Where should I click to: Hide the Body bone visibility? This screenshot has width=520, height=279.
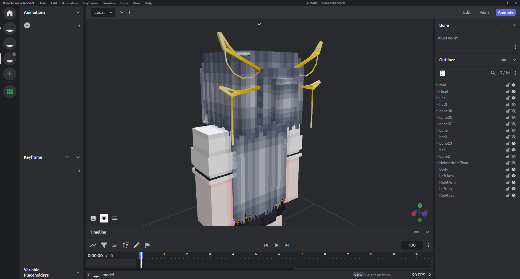tap(513, 170)
